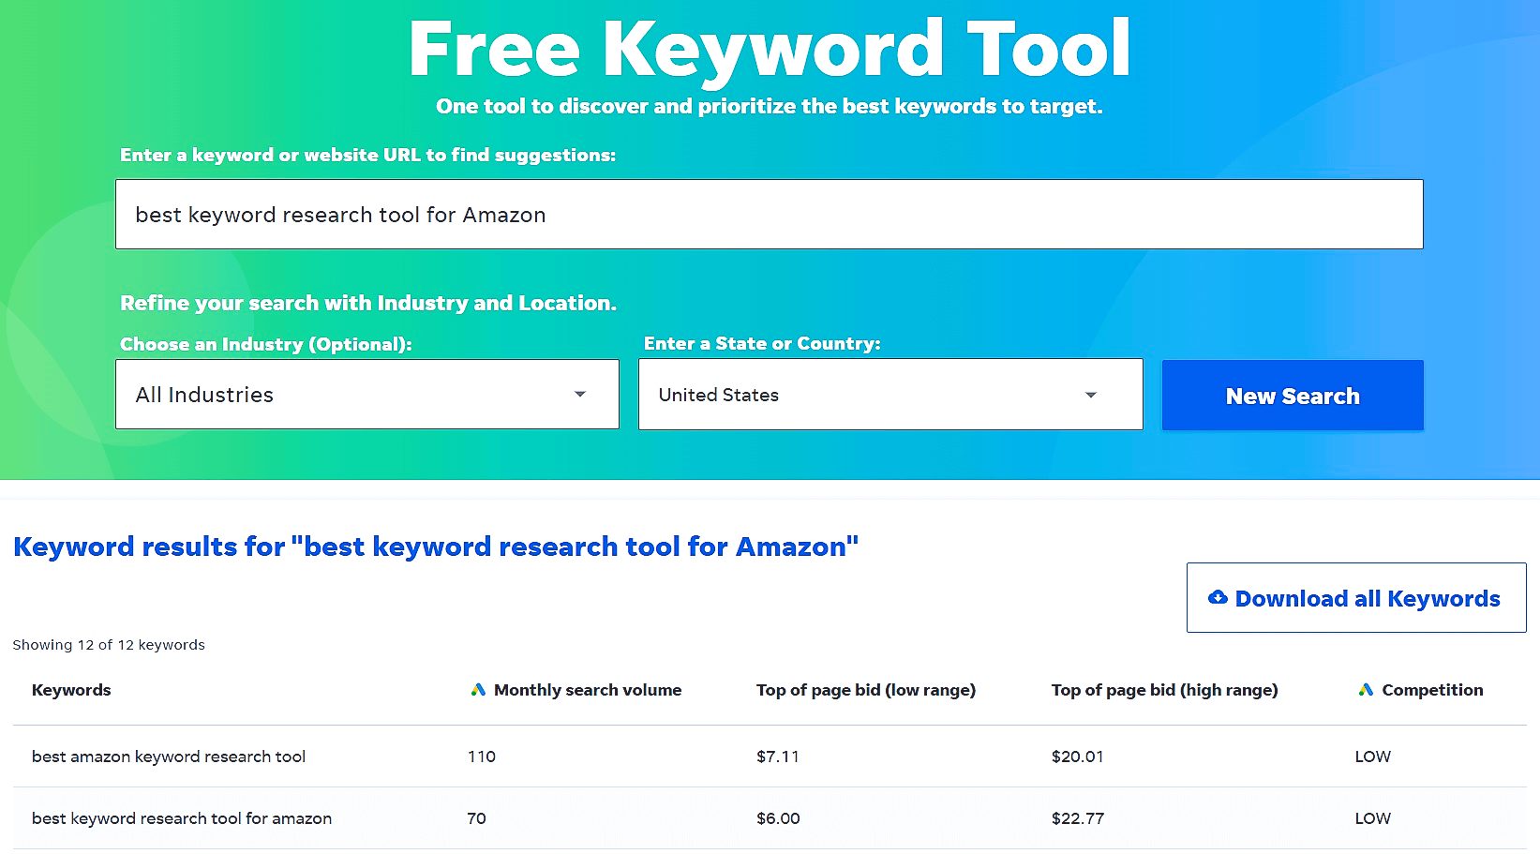Click the 'Keyword results for' heading
Image resolution: width=1540 pixels, height=854 pixels.
[x=436, y=547]
